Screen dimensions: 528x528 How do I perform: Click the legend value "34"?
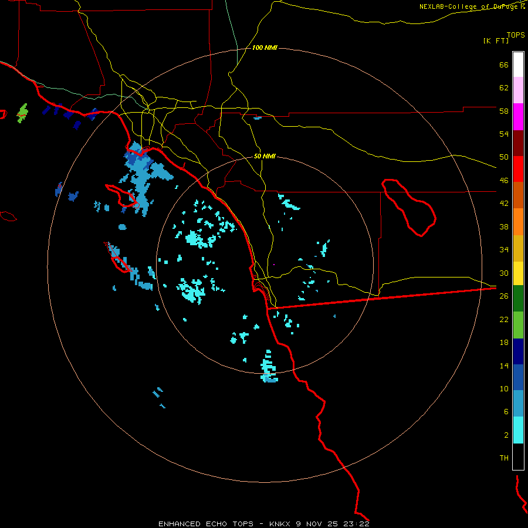point(504,250)
